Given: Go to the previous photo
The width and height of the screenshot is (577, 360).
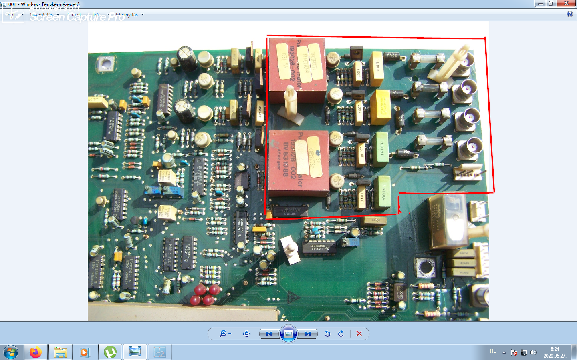Looking at the screenshot, I should pyautogui.click(x=269, y=334).
